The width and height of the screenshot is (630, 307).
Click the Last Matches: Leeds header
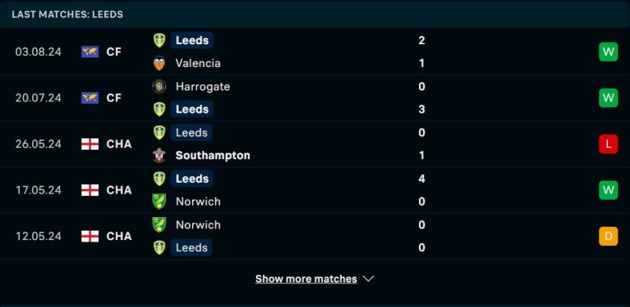point(68,14)
